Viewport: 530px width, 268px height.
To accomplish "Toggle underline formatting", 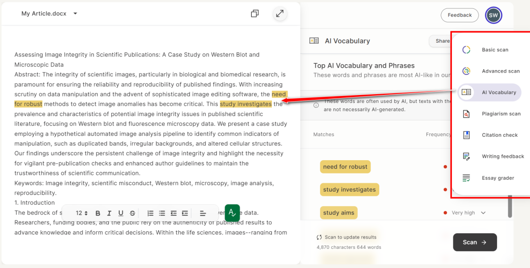I will 121,213.
